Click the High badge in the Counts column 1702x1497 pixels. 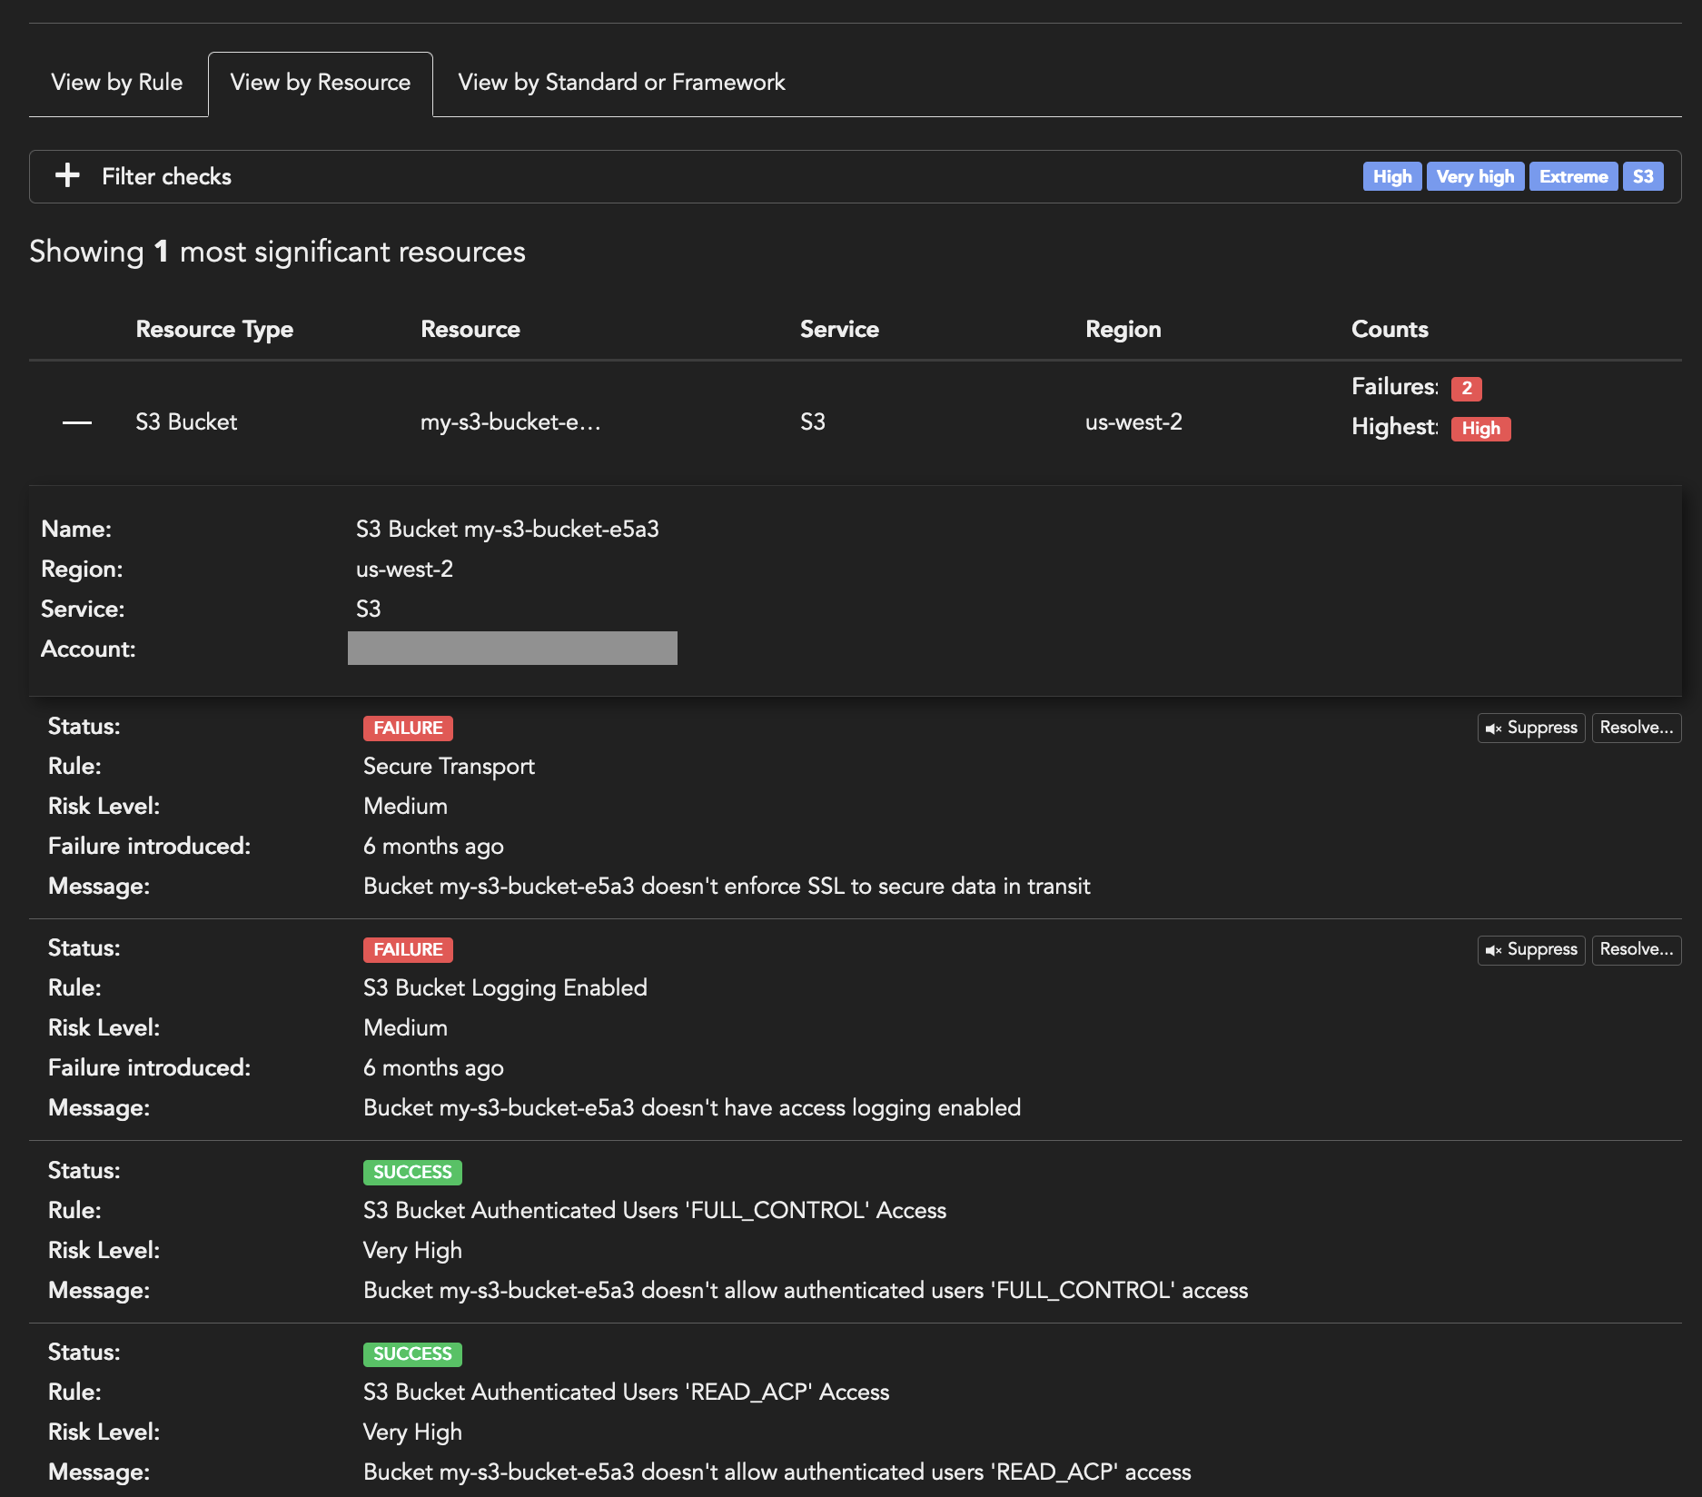coord(1480,428)
